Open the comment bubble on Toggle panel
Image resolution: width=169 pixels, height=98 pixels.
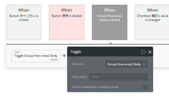143,52
